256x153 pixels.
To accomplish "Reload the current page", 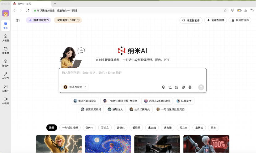I will click(27, 11).
